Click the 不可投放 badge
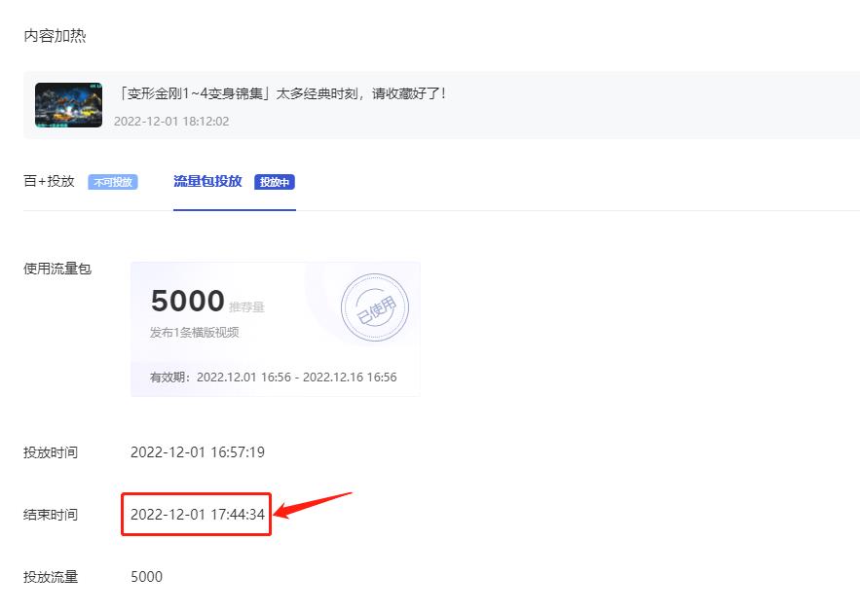This screenshot has height=612, width=860. pyautogui.click(x=113, y=182)
